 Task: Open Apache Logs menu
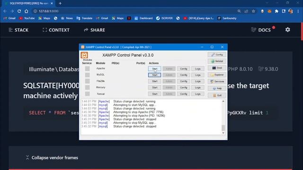[198, 68]
